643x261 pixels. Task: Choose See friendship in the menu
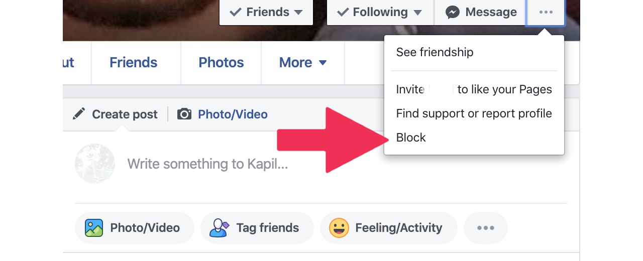coord(435,52)
